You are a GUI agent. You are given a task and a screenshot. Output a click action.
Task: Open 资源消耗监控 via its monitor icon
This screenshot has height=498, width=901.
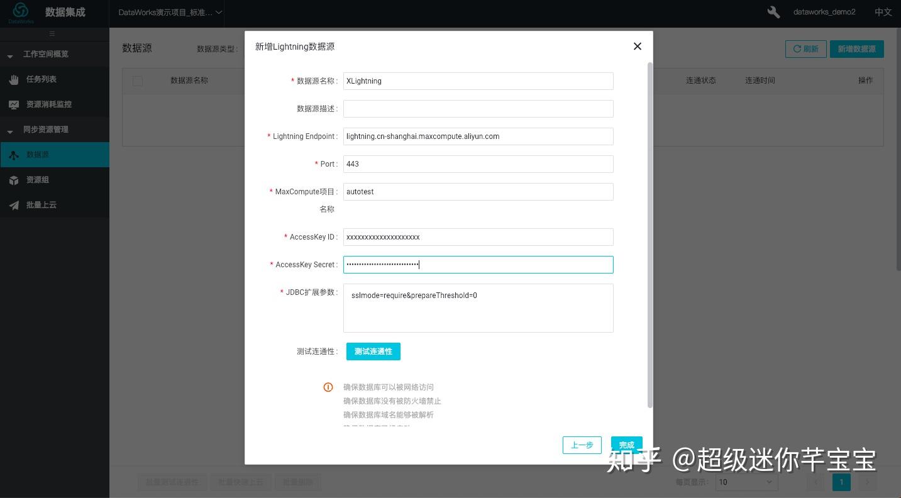(14, 104)
